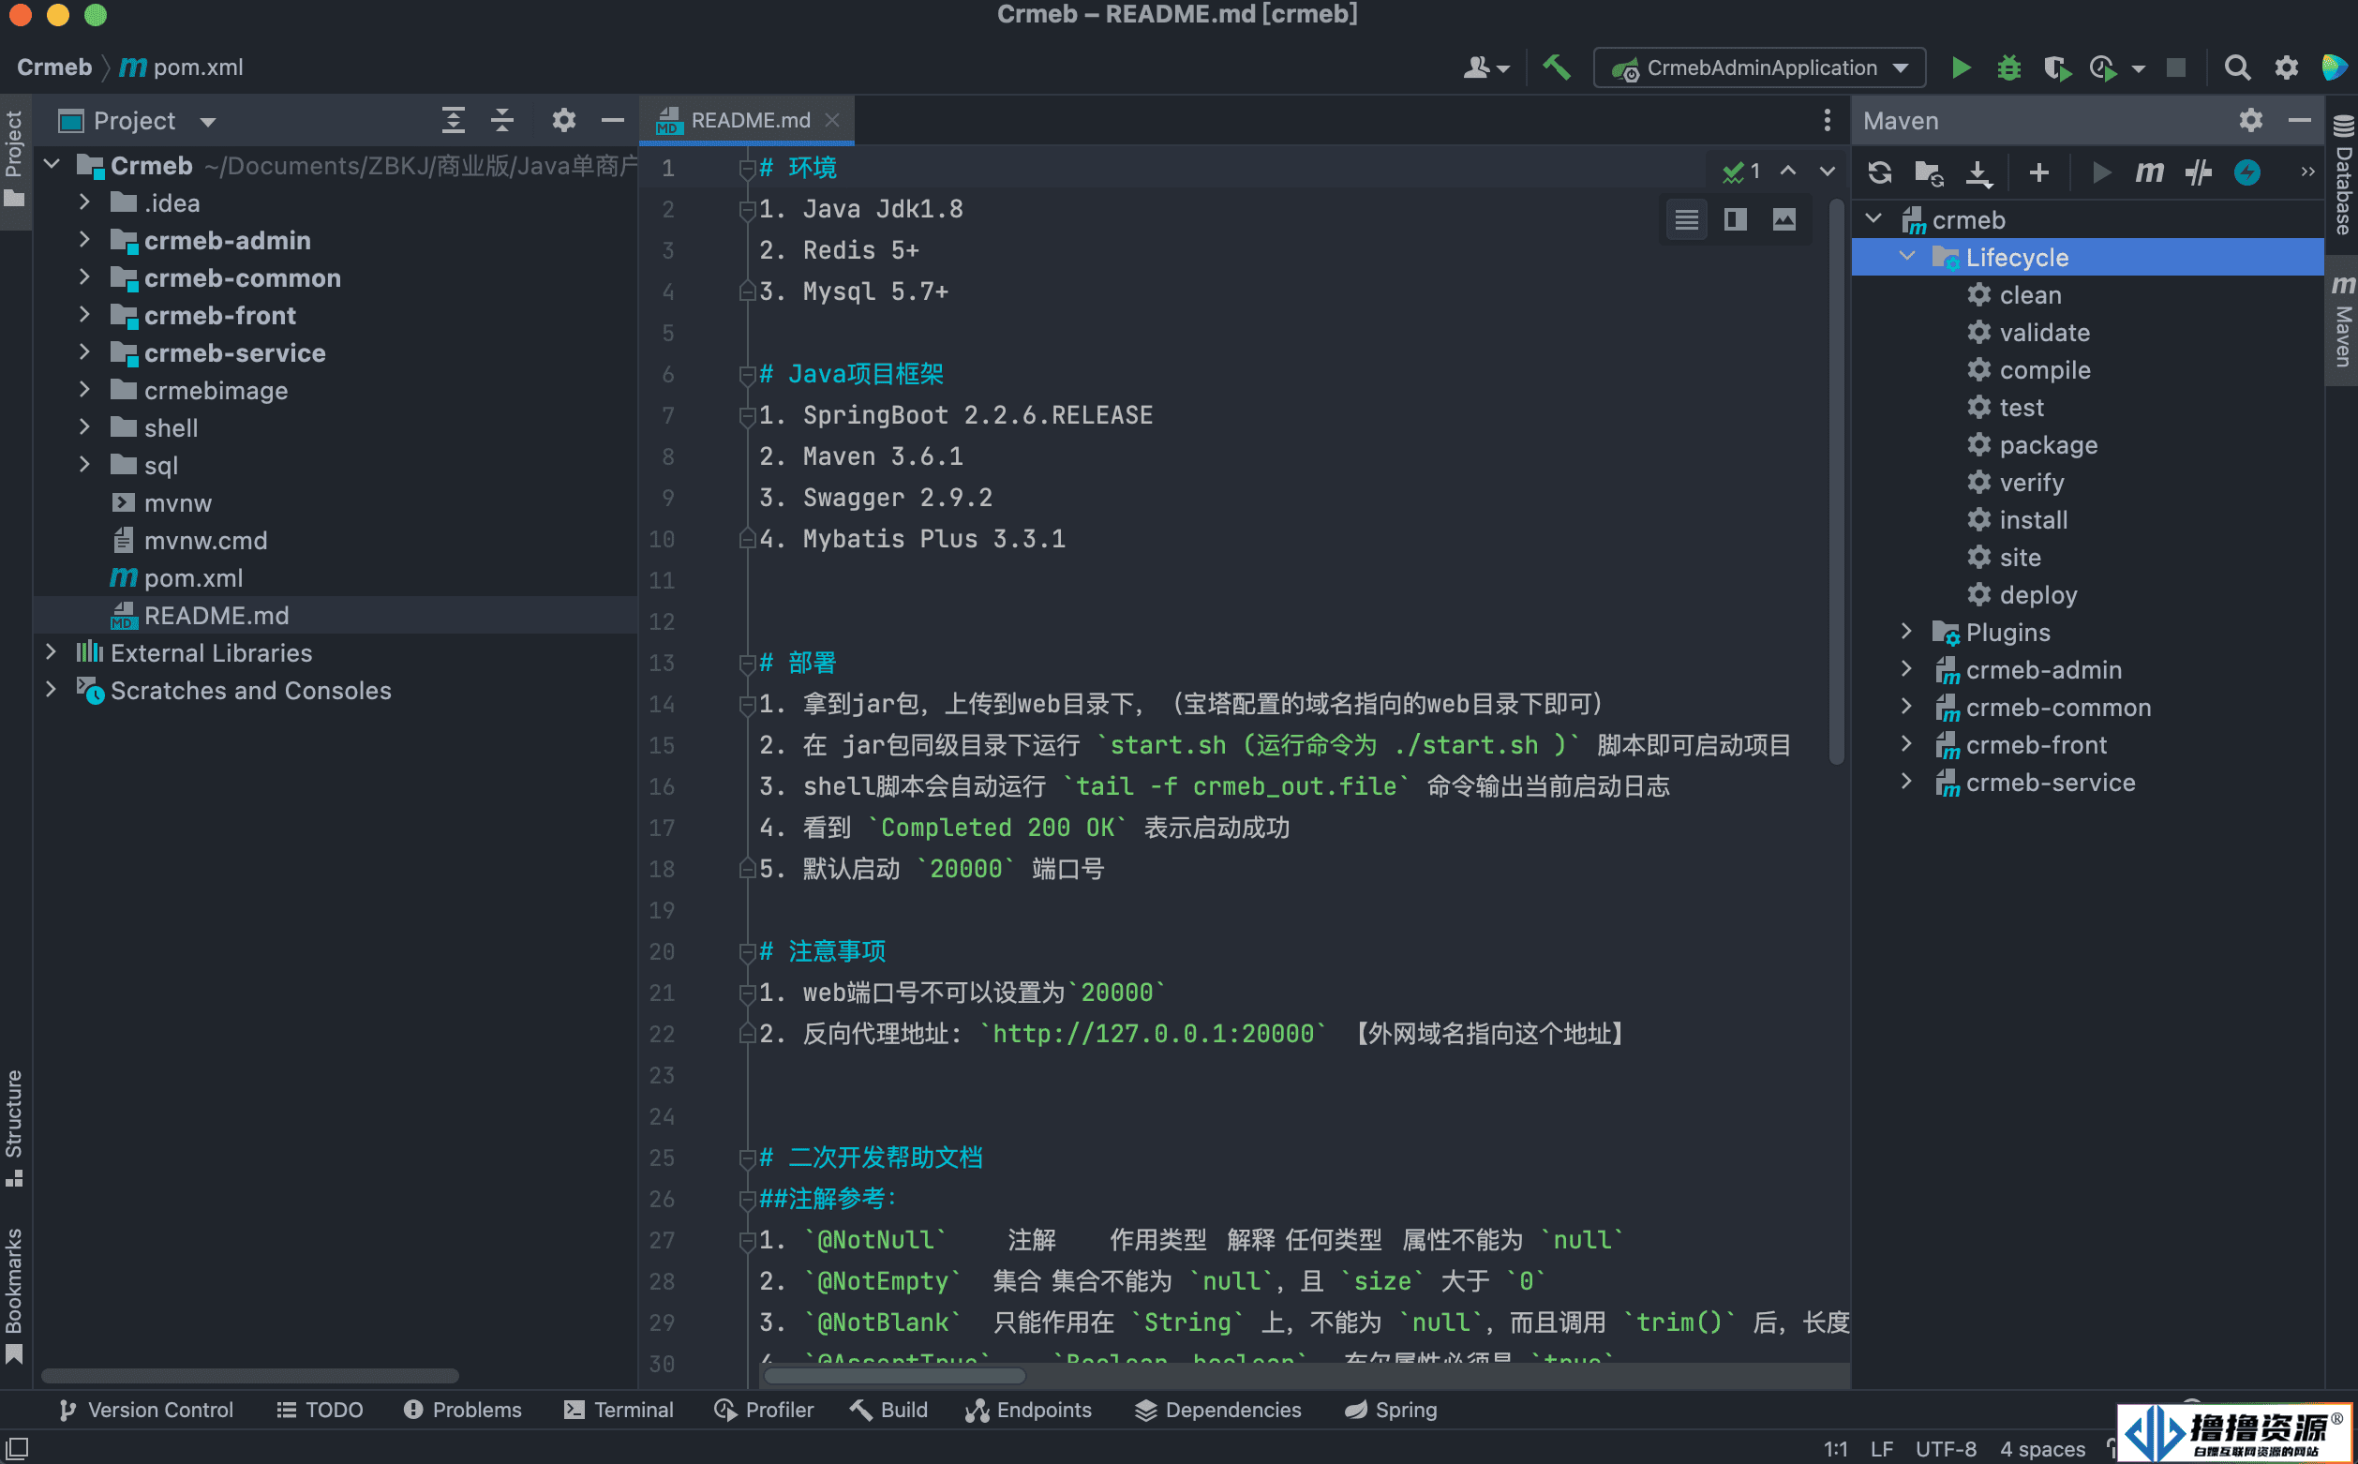Open editor tab options three-dot menu
Image resolution: width=2358 pixels, height=1464 pixels.
point(1827,120)
